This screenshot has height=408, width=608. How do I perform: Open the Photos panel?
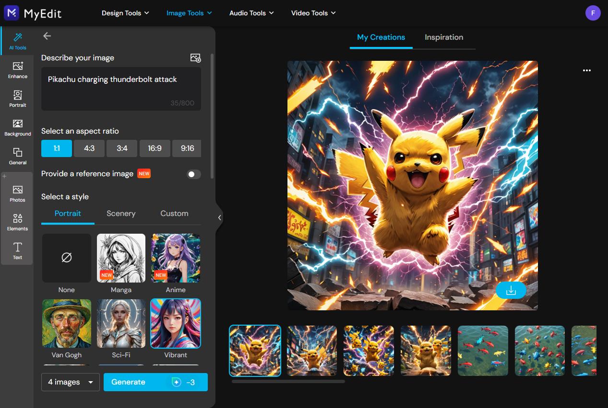17,193
